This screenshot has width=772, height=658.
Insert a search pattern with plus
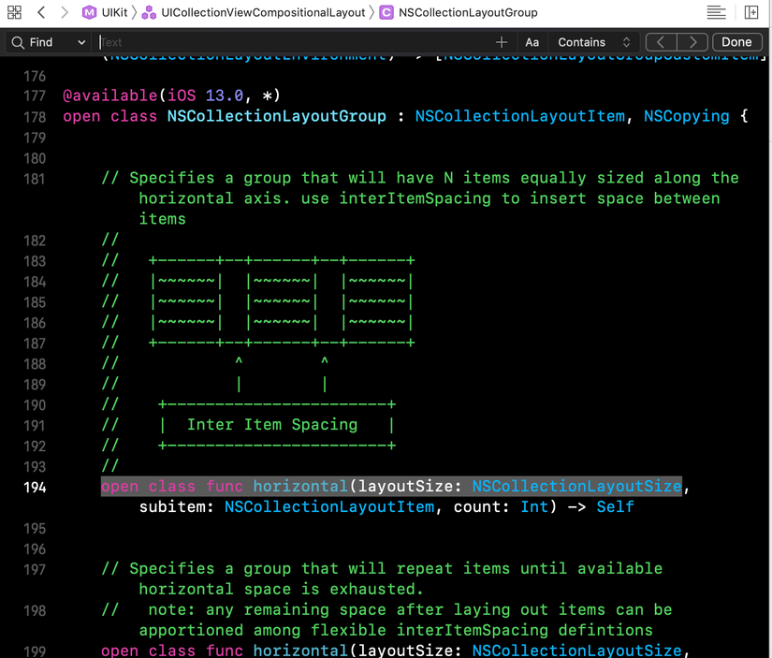pyautogui.click(x=502, y=42)
